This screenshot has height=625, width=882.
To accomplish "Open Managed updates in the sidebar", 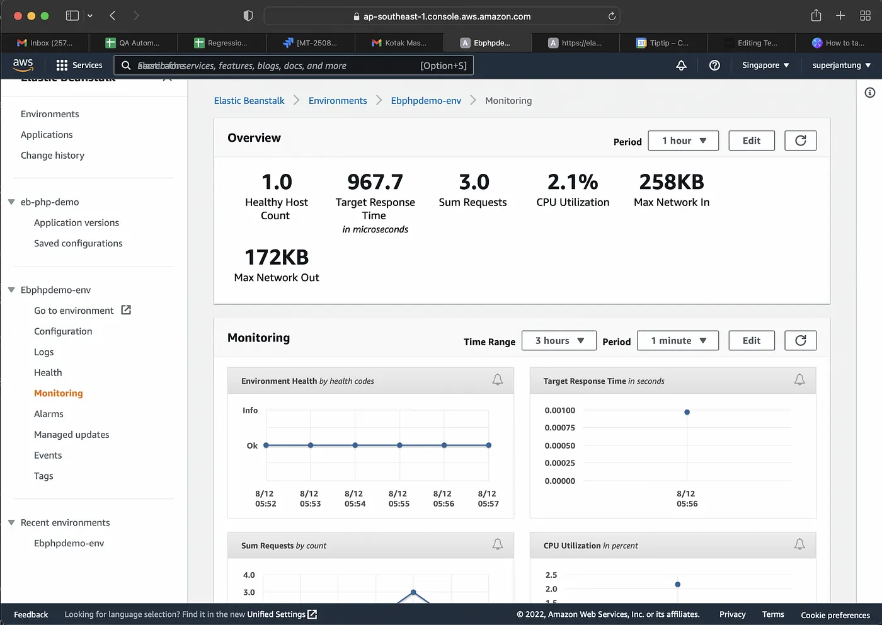I will tap(72, 435).
